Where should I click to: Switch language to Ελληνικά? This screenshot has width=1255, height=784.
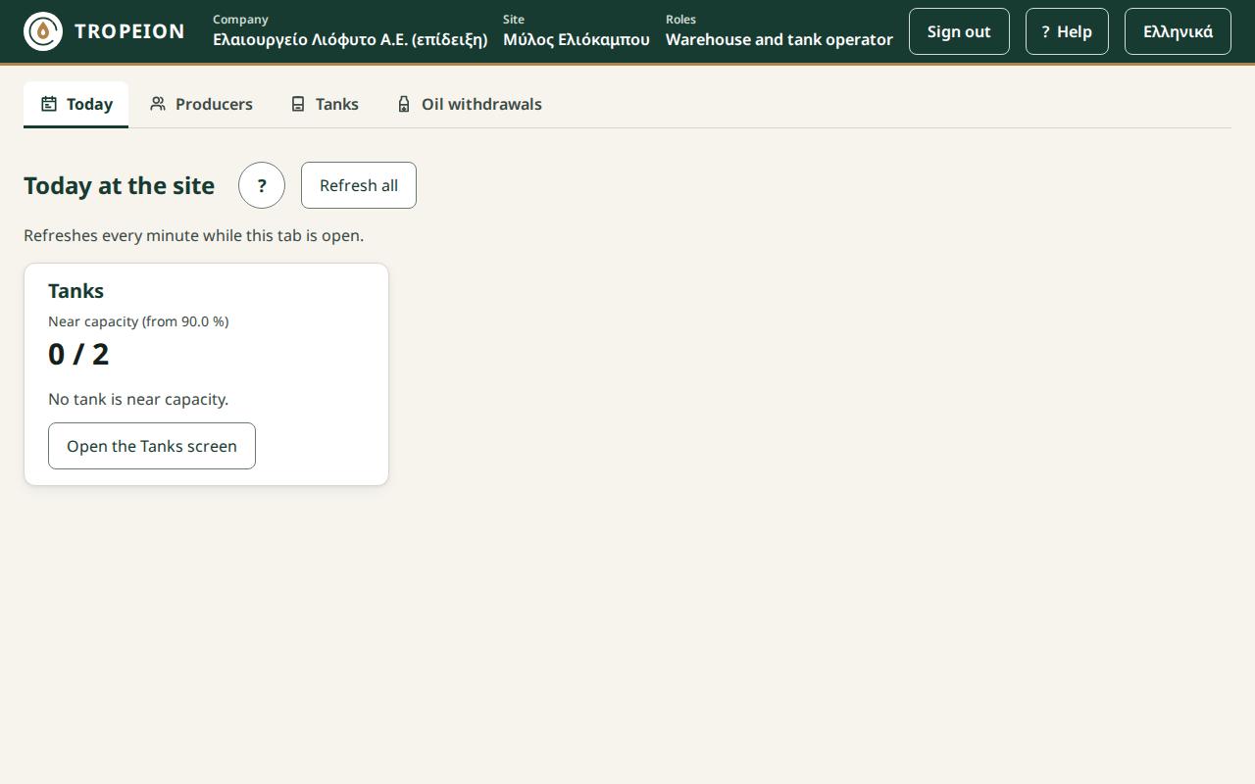point(1178,31)
